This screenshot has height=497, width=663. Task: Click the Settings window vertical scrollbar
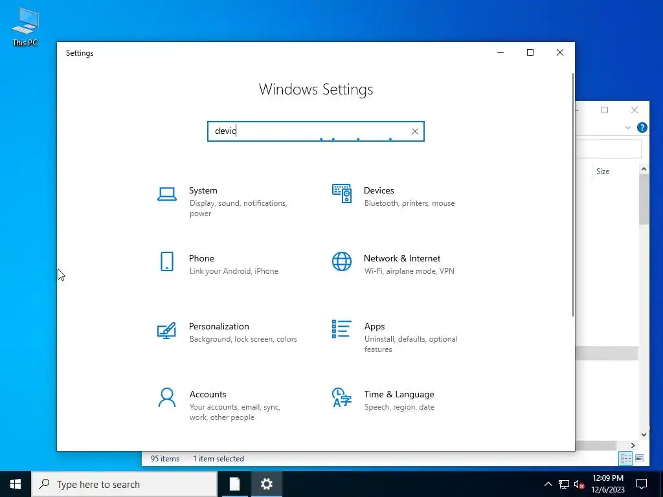(573, 194)
